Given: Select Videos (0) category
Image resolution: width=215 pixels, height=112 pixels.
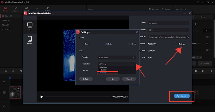Looking at the screenshot, I should pyautogui.click(x=6, y=20).
